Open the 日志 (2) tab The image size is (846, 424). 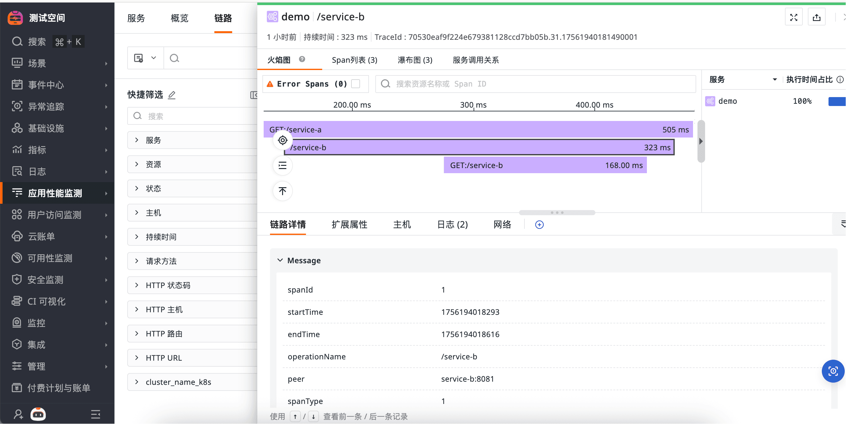coord(452,225)
